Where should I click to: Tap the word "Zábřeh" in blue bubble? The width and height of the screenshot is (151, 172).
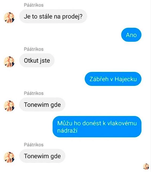tap(99, 79)
